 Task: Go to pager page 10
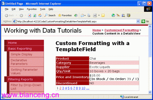83,88
